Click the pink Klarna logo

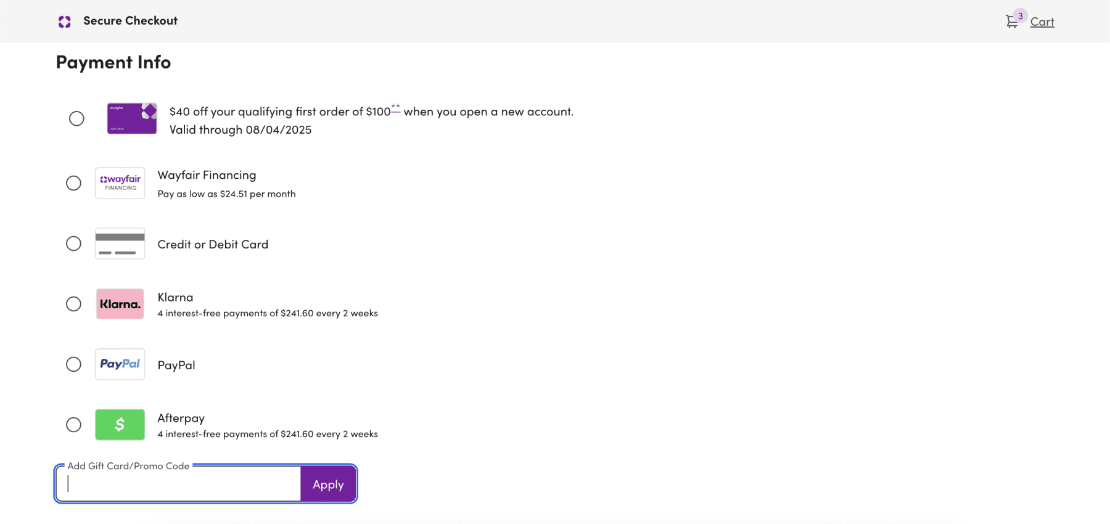[120, 303]
